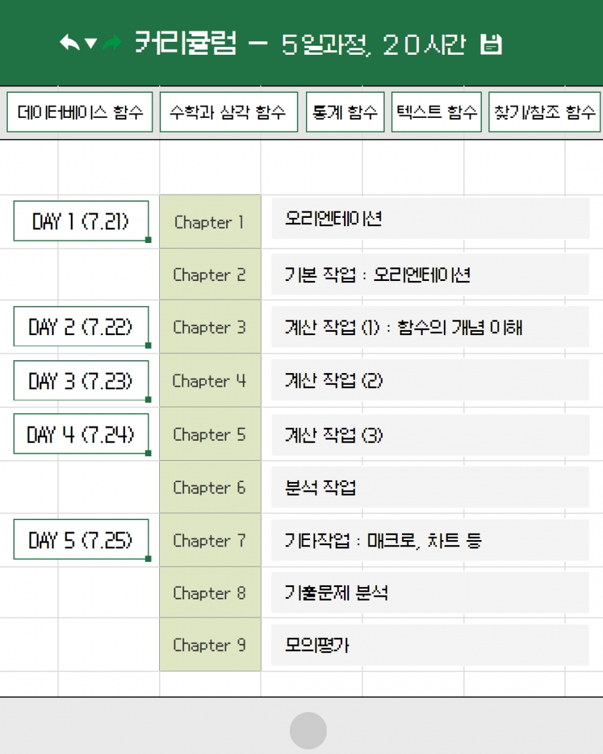The width and height of the screenshot is (603, 754).
Task: Click the undo arrow icon
Action: pos(69,43)
